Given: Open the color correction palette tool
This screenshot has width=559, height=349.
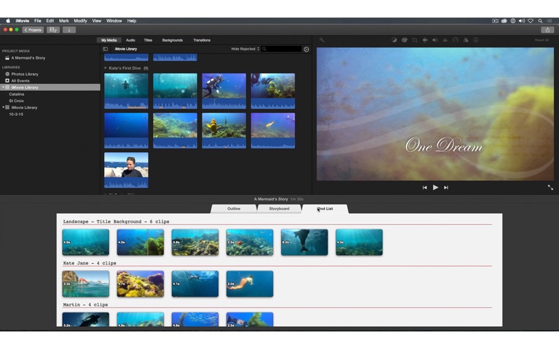Looking at the screenshot, I should click(x=404, y=40).
